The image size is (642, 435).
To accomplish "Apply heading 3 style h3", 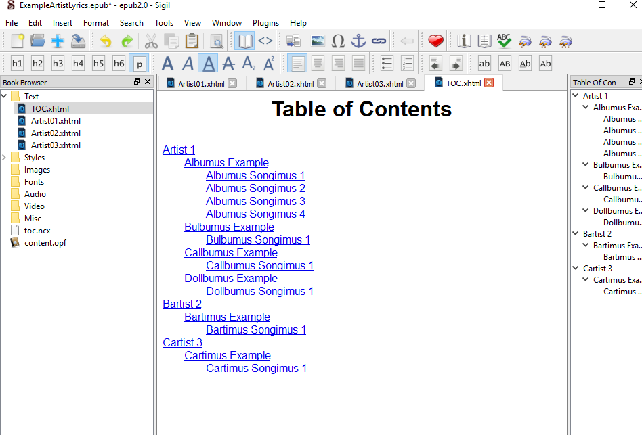I will [58, 64].
